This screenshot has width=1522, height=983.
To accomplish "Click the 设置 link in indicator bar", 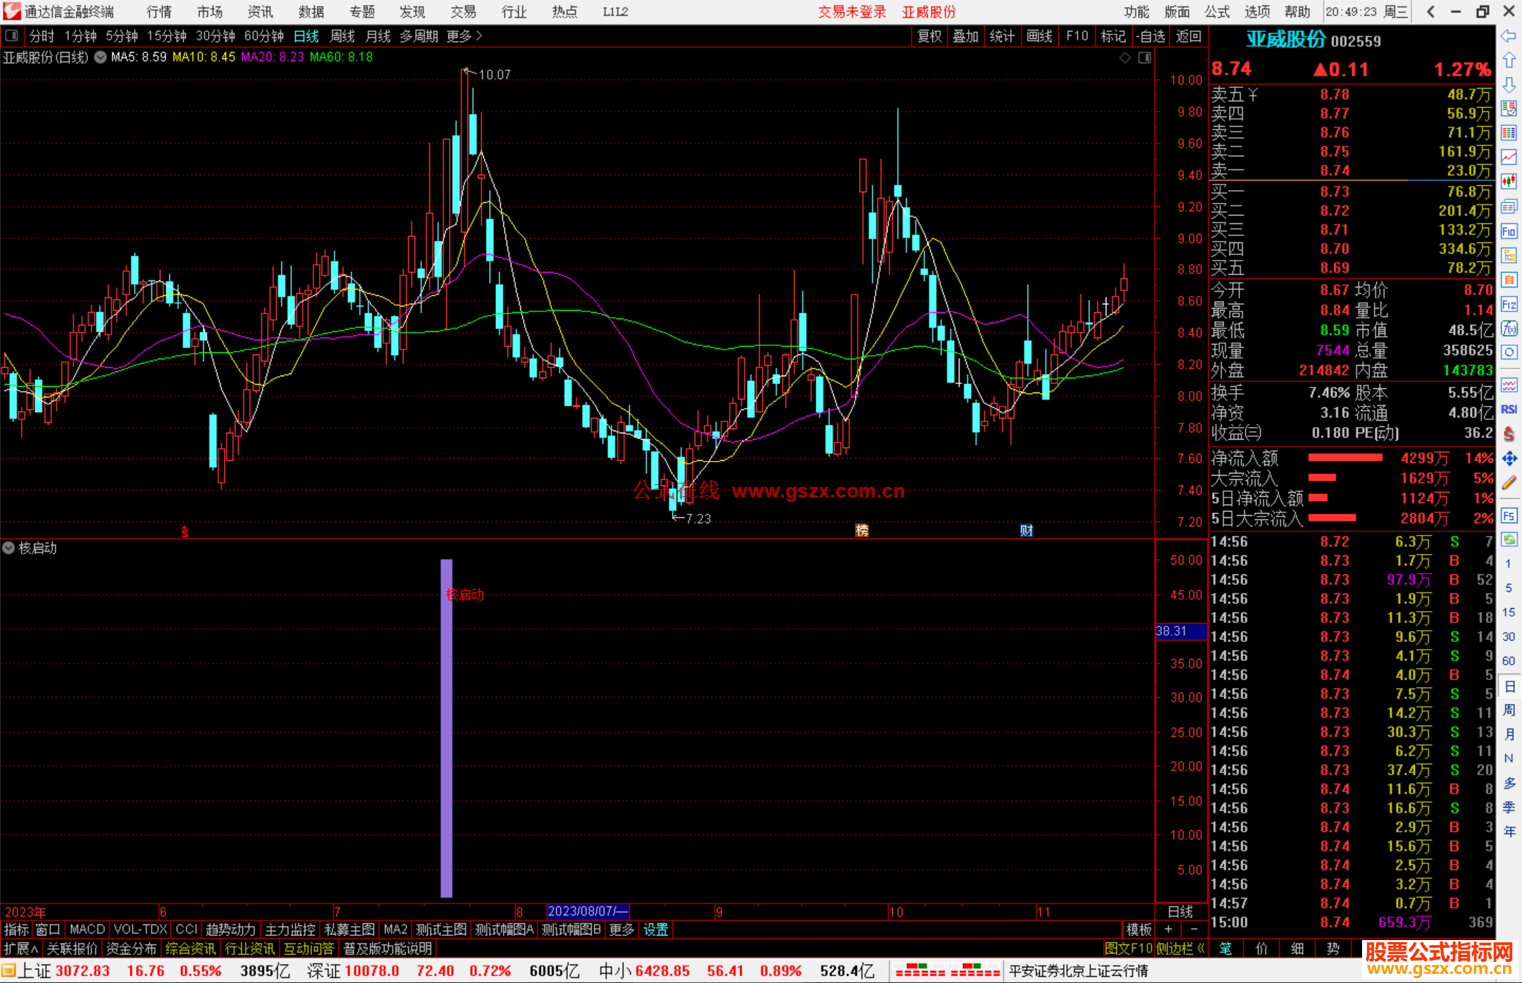I will (x=655, y=929).
